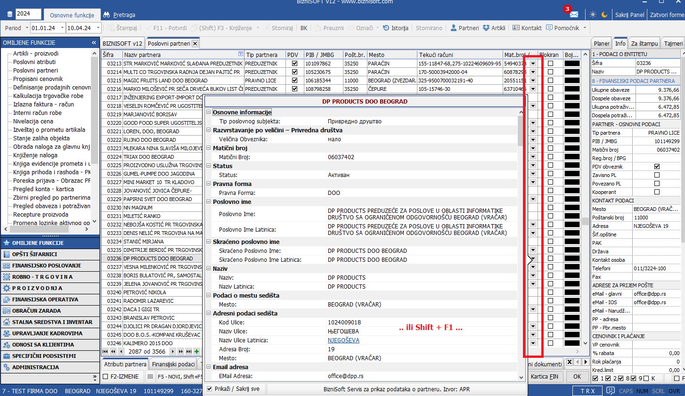Open Istorija history in toolbar
This screenshot has height=396, width=685.
395,28
